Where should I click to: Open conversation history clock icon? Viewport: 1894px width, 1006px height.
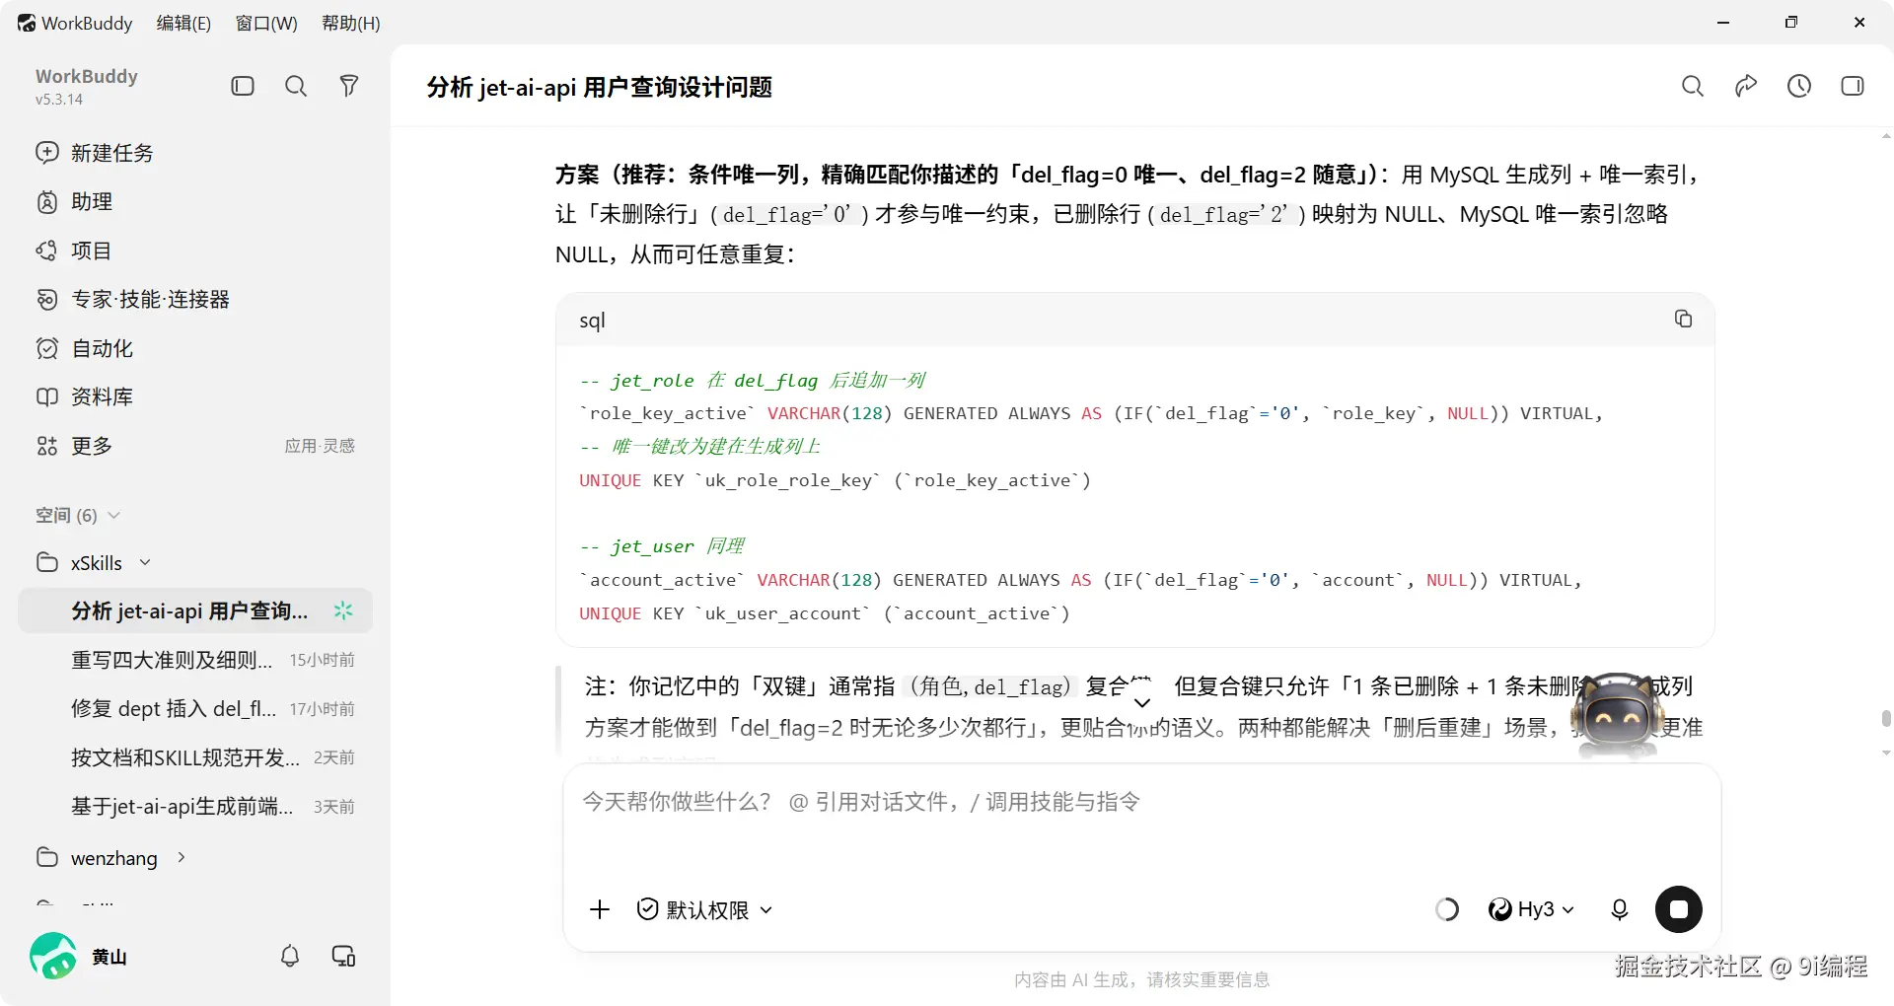pos(1799,86)
